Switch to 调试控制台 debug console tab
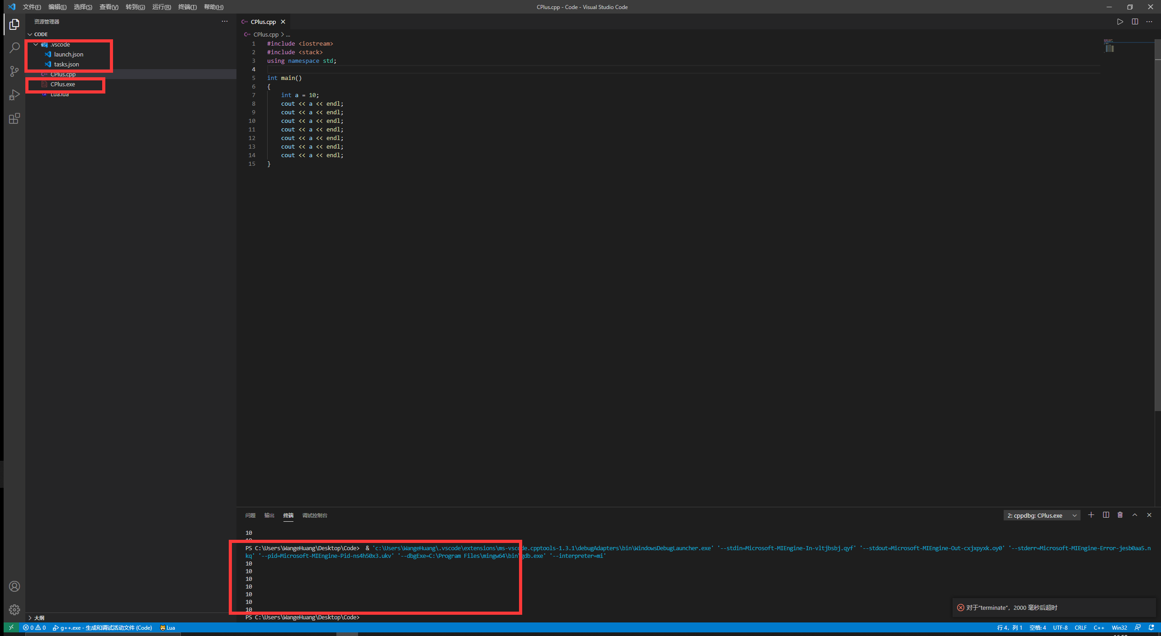Viewport: 1161px width, 636px height. (315, 515)
